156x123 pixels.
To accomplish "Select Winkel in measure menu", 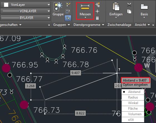I will pyautogui.click(x=133, y=103).
